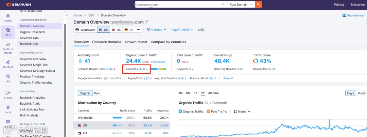
Task: Select the 1Y time range
Action: click(196, 93)
